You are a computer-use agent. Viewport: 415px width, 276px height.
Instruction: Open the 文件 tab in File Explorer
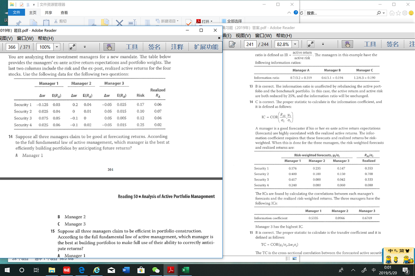16,12
